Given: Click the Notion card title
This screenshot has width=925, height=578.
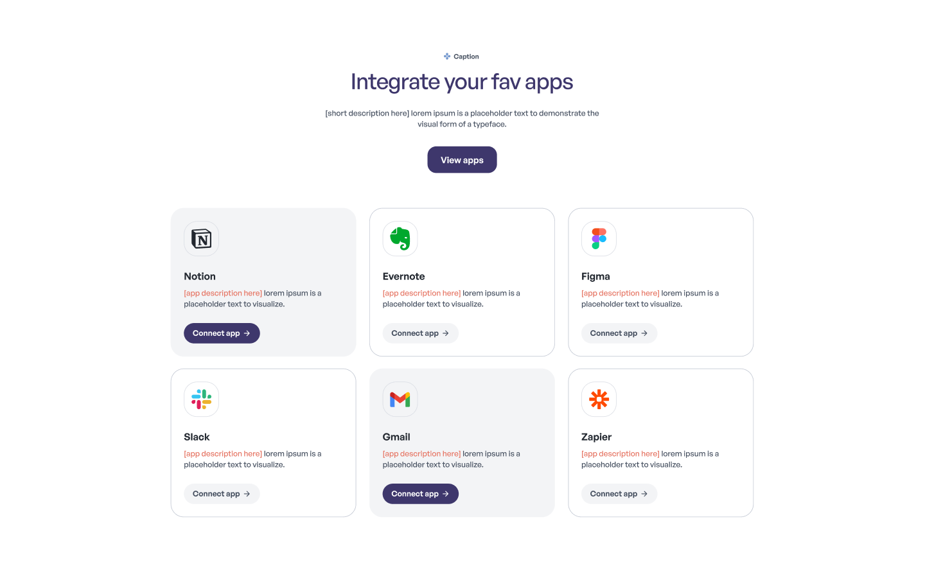Looking at the screenshot, I should pos(200,277).
